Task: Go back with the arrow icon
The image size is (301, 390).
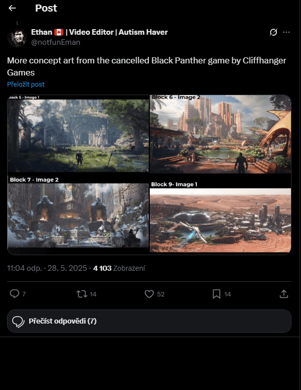Action: click(x=12, y=8)
